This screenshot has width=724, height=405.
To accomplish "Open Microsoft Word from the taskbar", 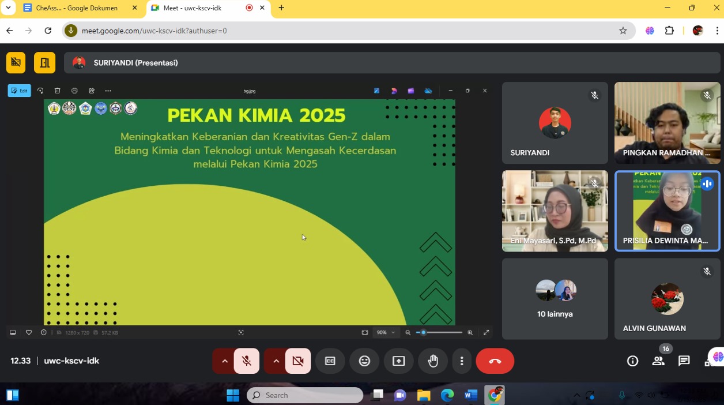I will pos(471,395).
